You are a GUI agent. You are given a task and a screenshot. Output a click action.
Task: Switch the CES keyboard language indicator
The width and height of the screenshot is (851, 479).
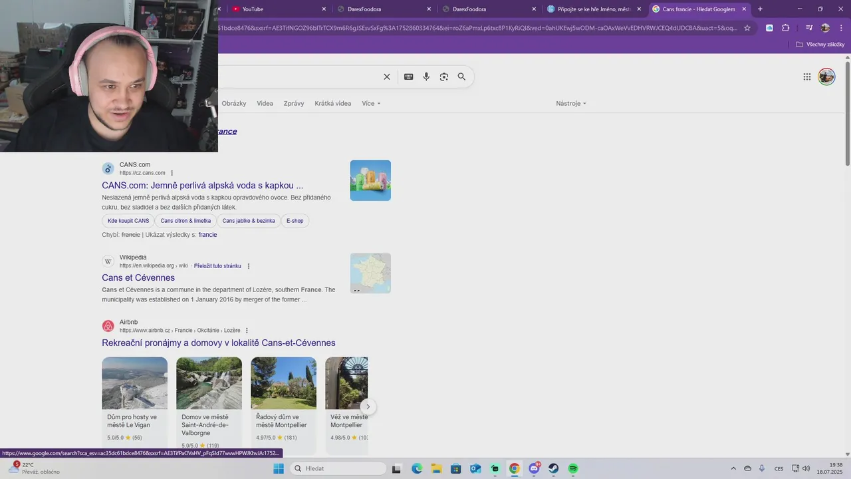[779, 468]
